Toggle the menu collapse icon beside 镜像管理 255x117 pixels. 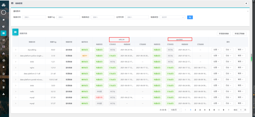coord(12,3)
